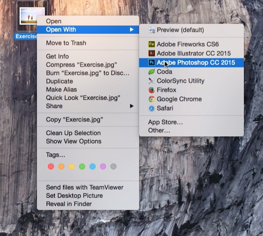The image size is (263, 236).
Task: Click the Google Chrome icon
Action: click(x=151, y=99)
